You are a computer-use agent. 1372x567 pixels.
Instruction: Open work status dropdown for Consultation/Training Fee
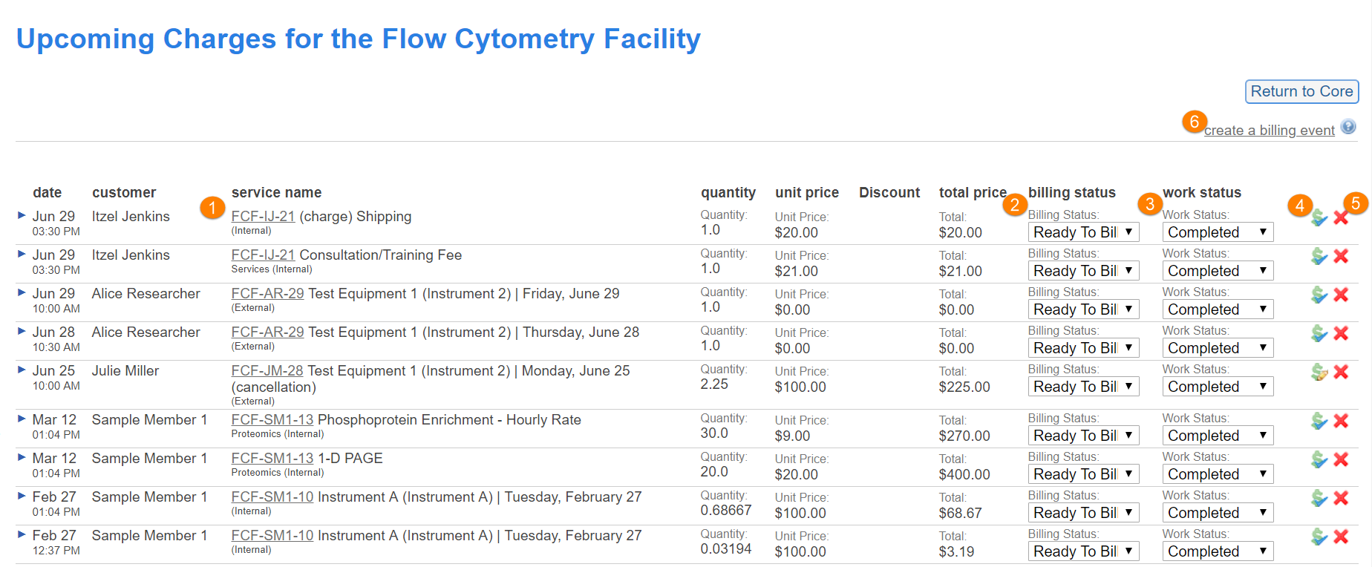(1218, 271)
